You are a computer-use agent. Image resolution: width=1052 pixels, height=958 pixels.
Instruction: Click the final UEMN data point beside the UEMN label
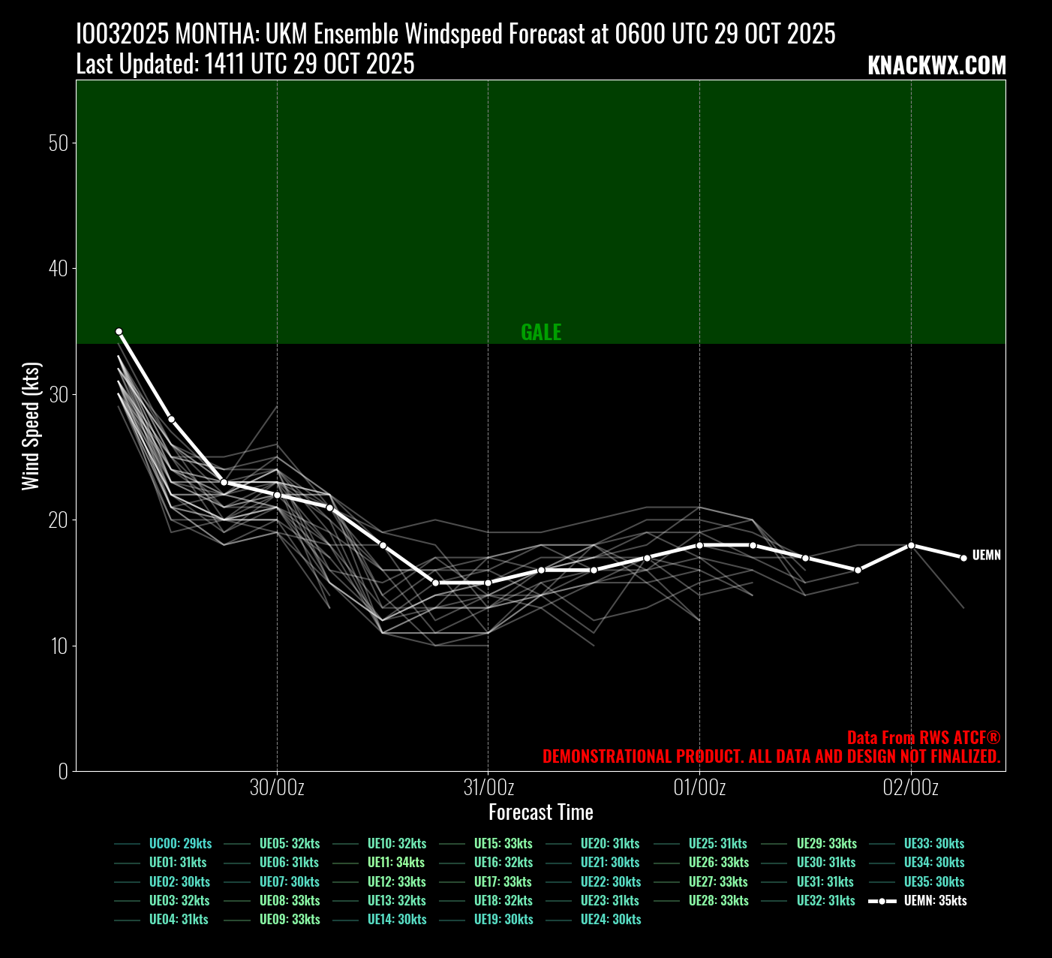point(963,558)
